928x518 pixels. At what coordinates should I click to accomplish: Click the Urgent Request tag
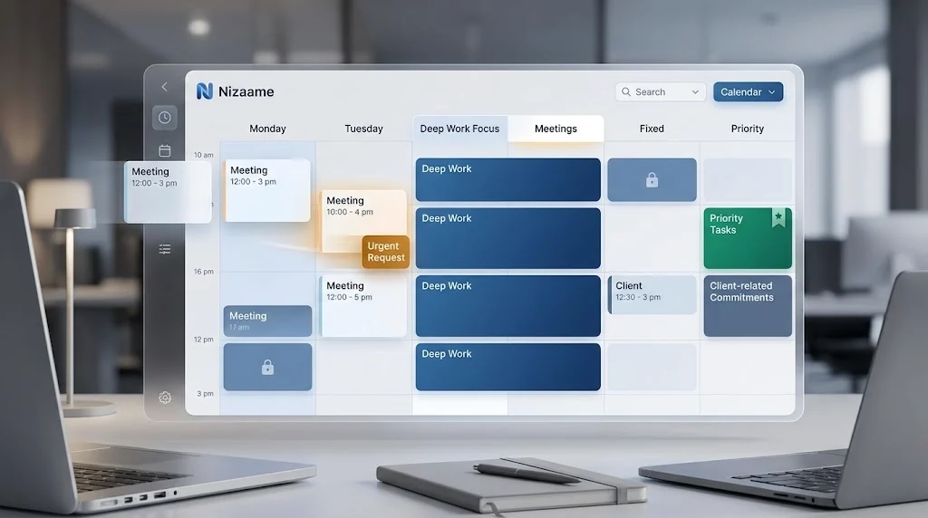pyautogui.click(x=386, y=252)
